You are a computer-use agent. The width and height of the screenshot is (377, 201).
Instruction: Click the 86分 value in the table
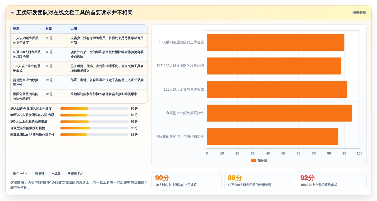49,94
